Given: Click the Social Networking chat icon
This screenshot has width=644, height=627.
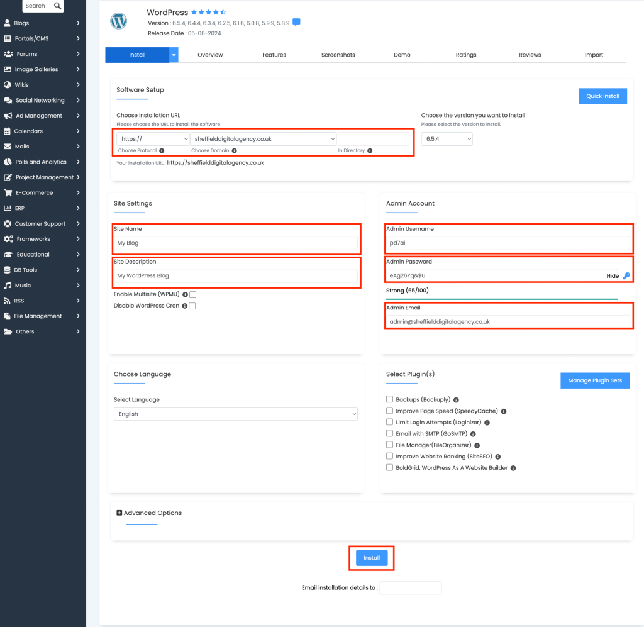Looking at the screenshot, I should 8,100.
